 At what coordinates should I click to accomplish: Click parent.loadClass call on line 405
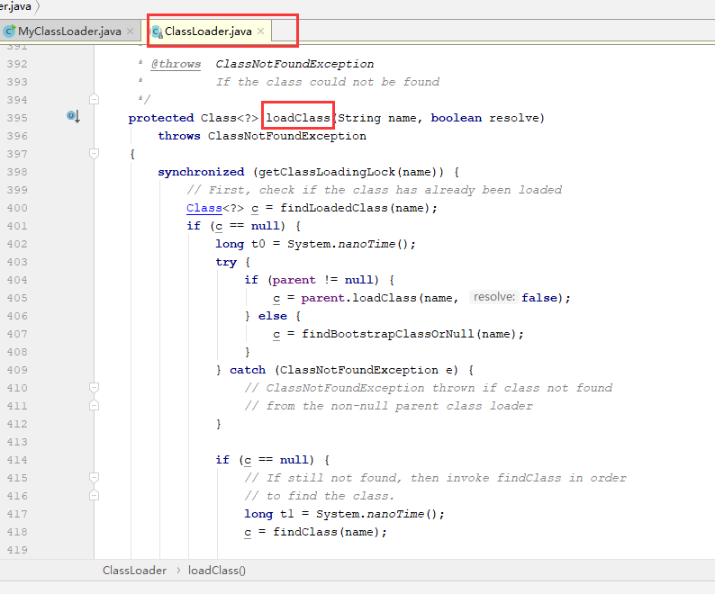pyautogui.click(x=359, y=298)
